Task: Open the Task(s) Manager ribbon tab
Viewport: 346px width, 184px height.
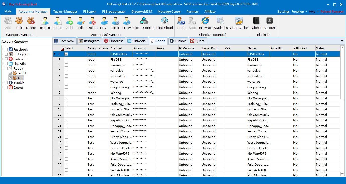Action: tap(65, 12)
